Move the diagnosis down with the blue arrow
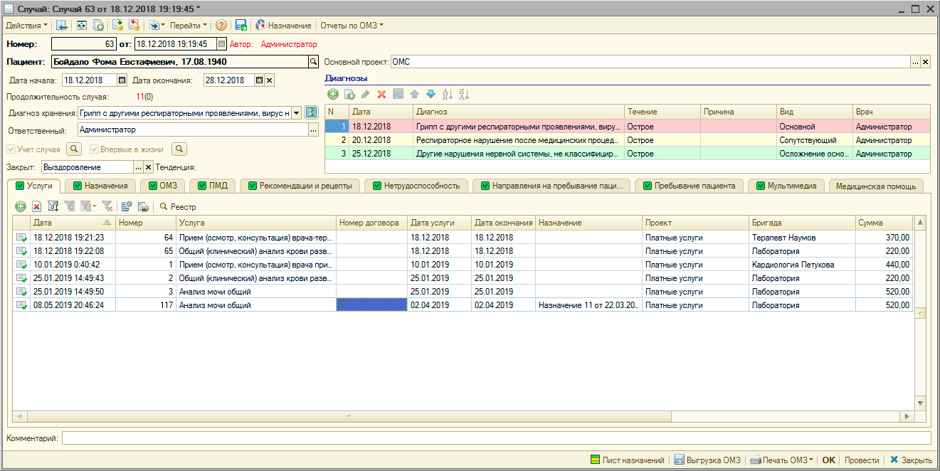The width and height of the screenshot is (940, 471). (430, 94)
